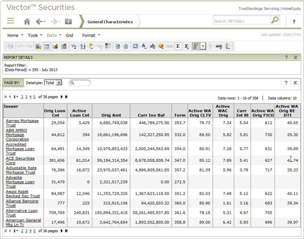The width and height of the screenshot is (304, 239).
Task: Go to page 5 in top pager
Action: [34, 97]
